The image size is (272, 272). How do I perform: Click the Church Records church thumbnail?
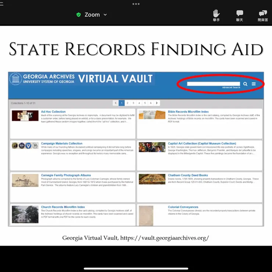tap(25, 214)
